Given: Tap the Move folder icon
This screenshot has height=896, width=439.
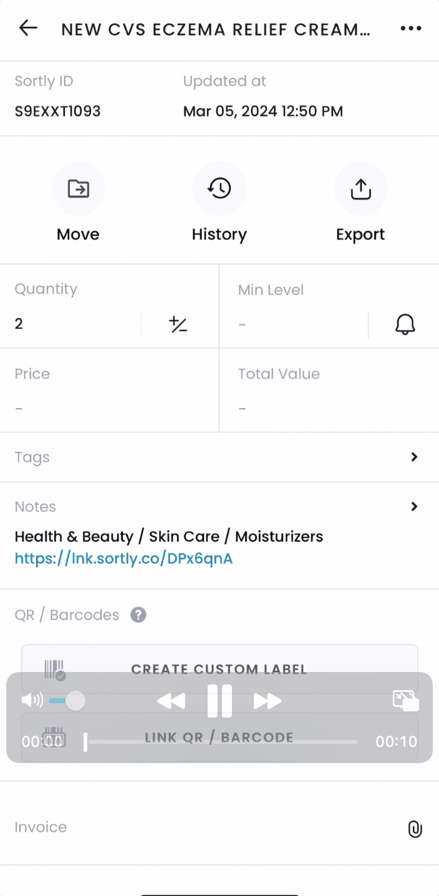Looking at the screenshot, I should (x=79, y=188).
